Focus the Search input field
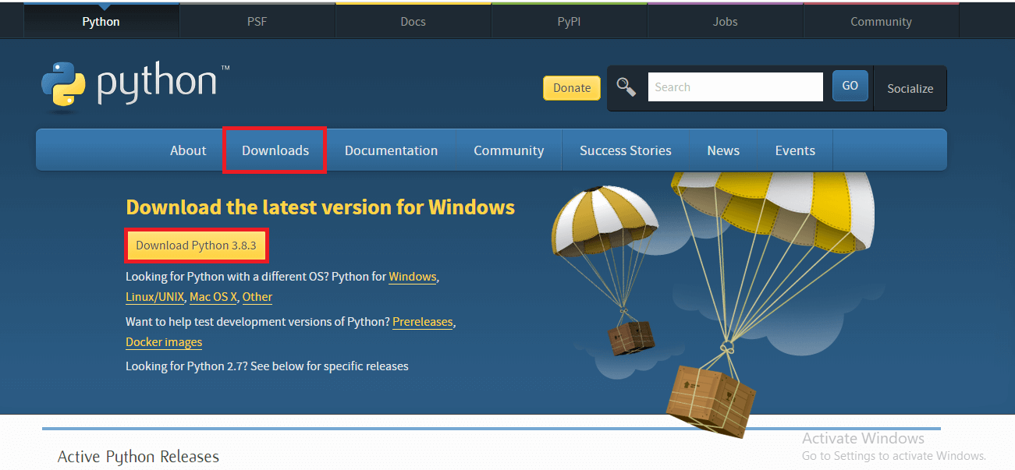The image size is (1015, 470). (735, 87)
